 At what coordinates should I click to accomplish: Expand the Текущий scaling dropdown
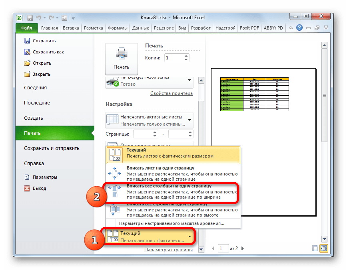click(189, 236)
